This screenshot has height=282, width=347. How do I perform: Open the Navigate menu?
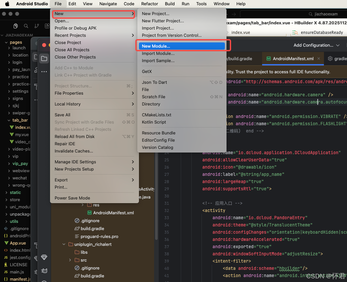(108, 4)
